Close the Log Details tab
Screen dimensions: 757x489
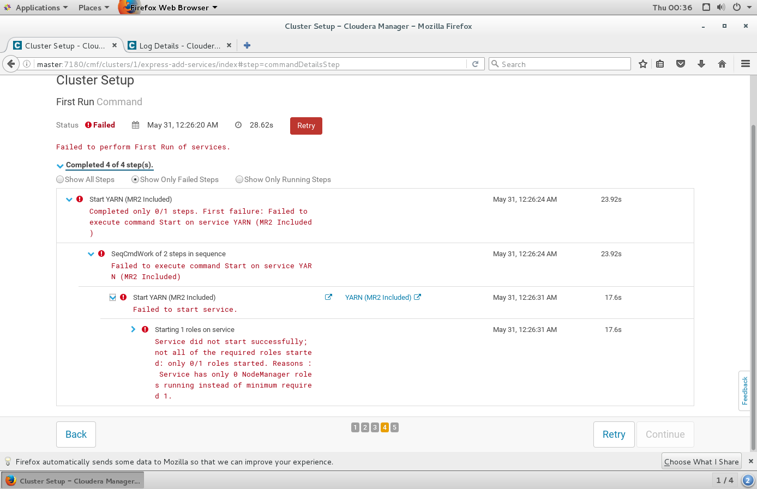tap(229, 45)
